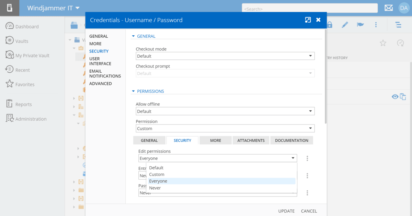
Task: Open the toolbar vertical ellipsis menu
Action: pyautogui.click(x=376, y=25)
